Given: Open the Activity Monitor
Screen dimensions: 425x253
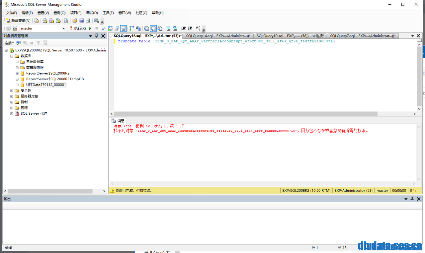Looking at the screenshot, I should (97, 21).
